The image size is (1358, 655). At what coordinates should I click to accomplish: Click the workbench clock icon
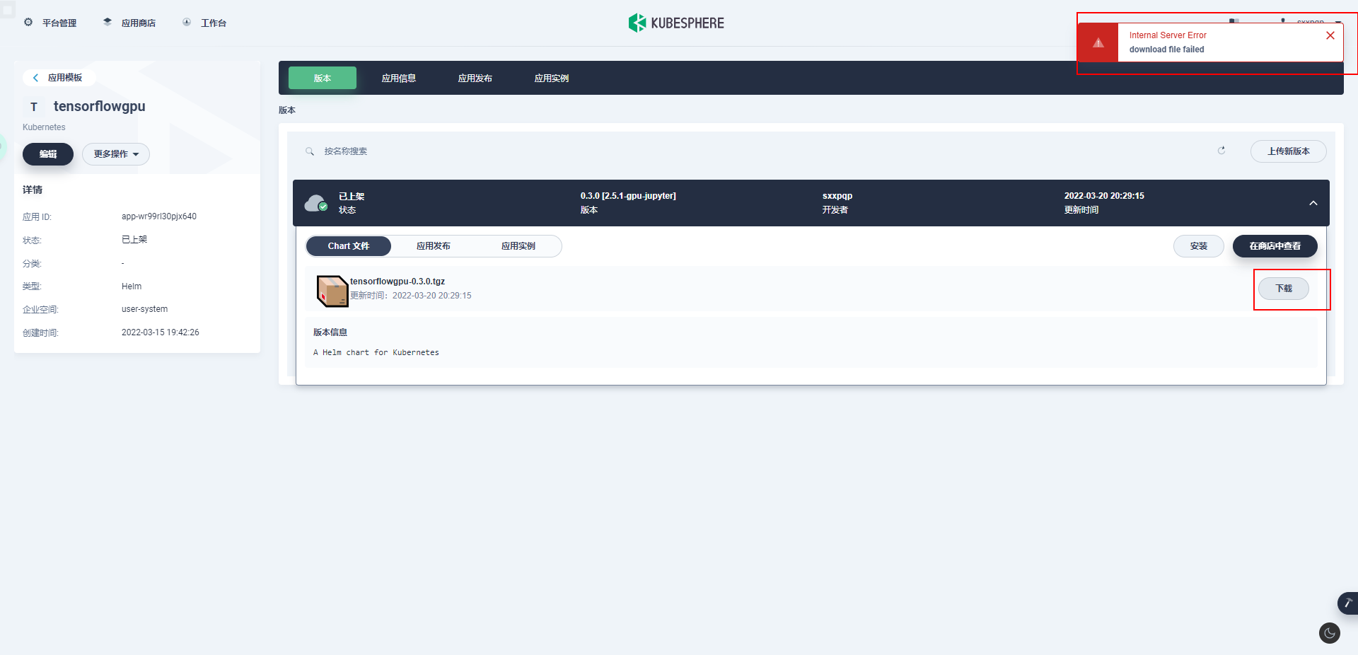pyautogui.click(x=186, y=23)
